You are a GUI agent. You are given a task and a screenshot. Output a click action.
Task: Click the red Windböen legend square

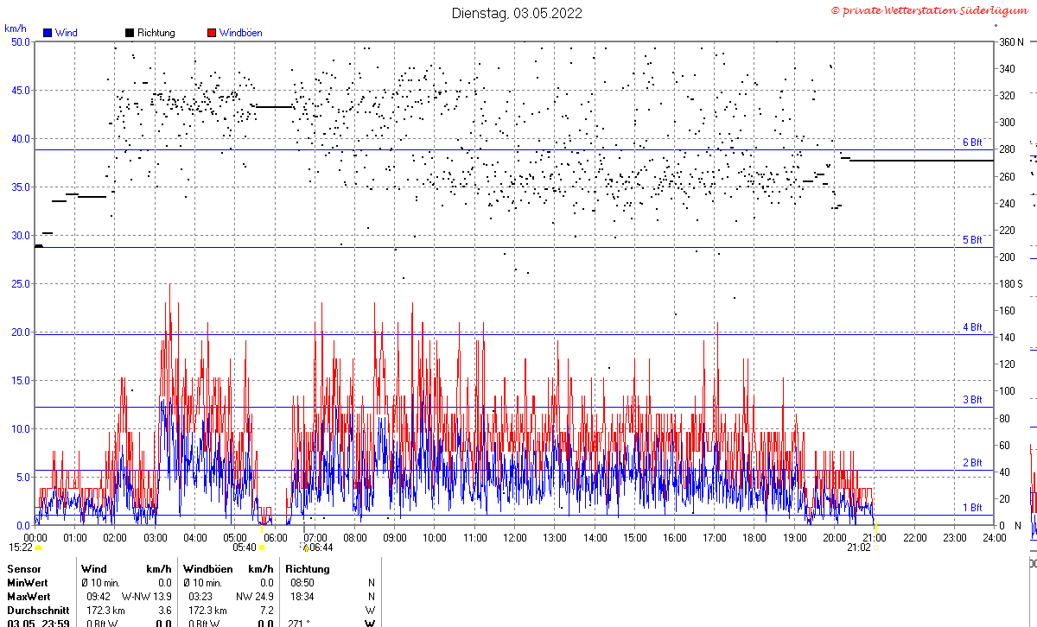tap(212, 33)
